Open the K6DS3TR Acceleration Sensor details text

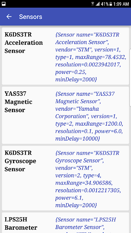pyautogui.click(x=91, y=57)
